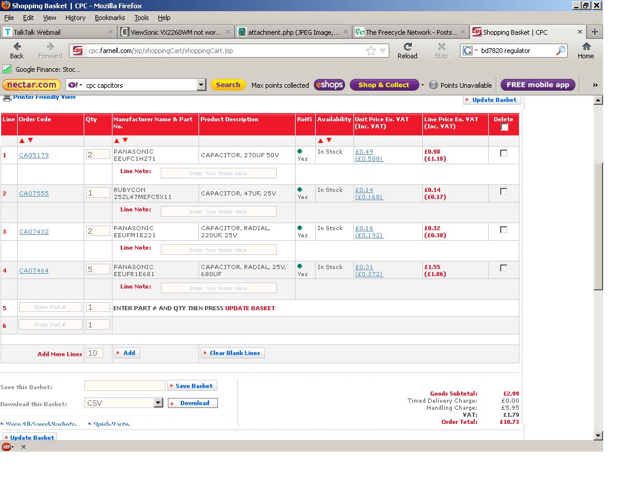The image size is (619, 481).
Task: Click FREE mobile app button
Action: 538,85
